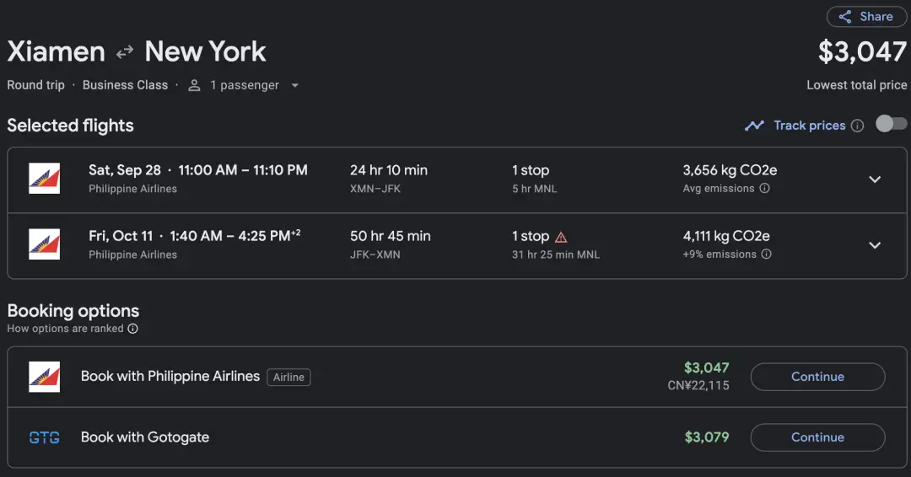Image resolution: width=911 pixels, height=477 pixels.
Task: Open the passenger count dropdown
Action: pos(294,85)
